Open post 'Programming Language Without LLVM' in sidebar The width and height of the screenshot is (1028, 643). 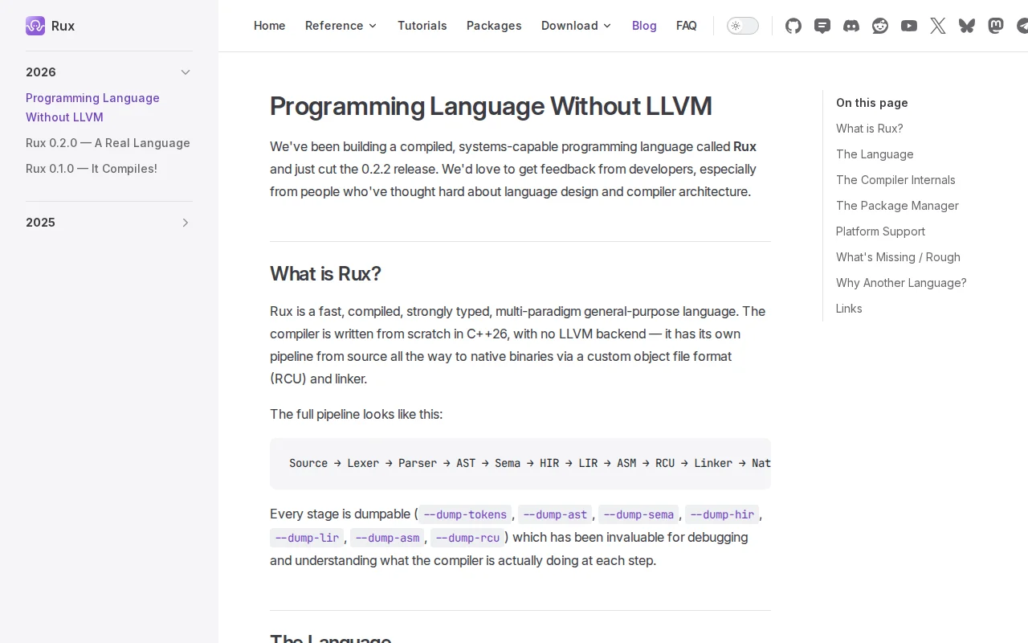pyautogui.click(x=92, y=108)
